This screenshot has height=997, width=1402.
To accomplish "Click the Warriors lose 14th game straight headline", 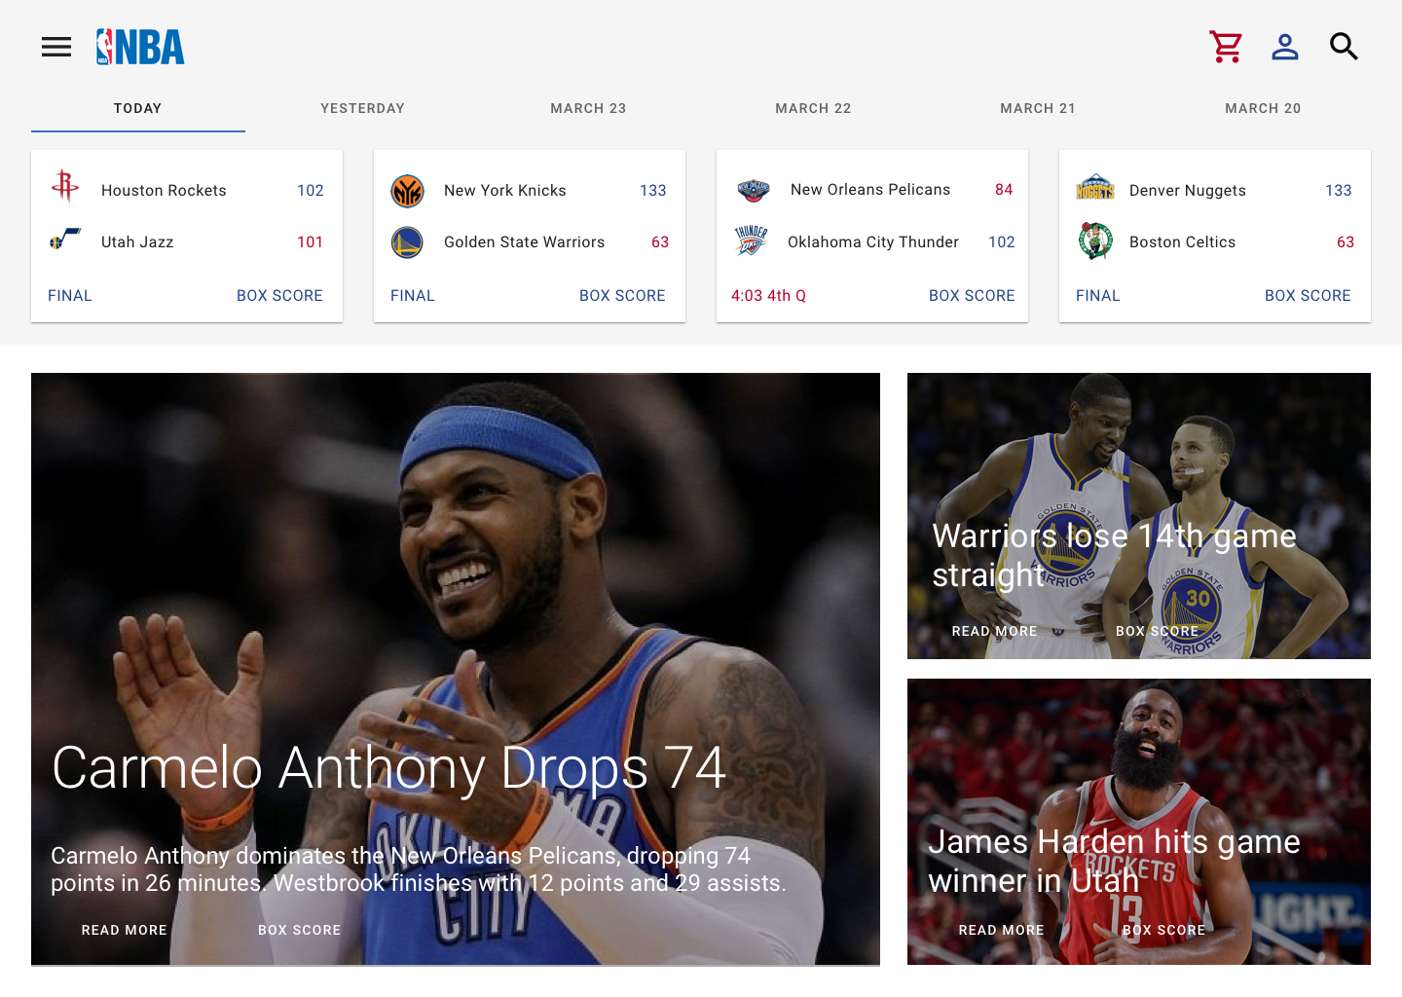I will pos(1114,556).
